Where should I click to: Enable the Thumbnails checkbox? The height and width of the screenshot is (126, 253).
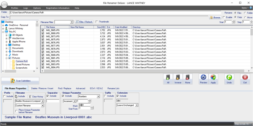point(97,22)
